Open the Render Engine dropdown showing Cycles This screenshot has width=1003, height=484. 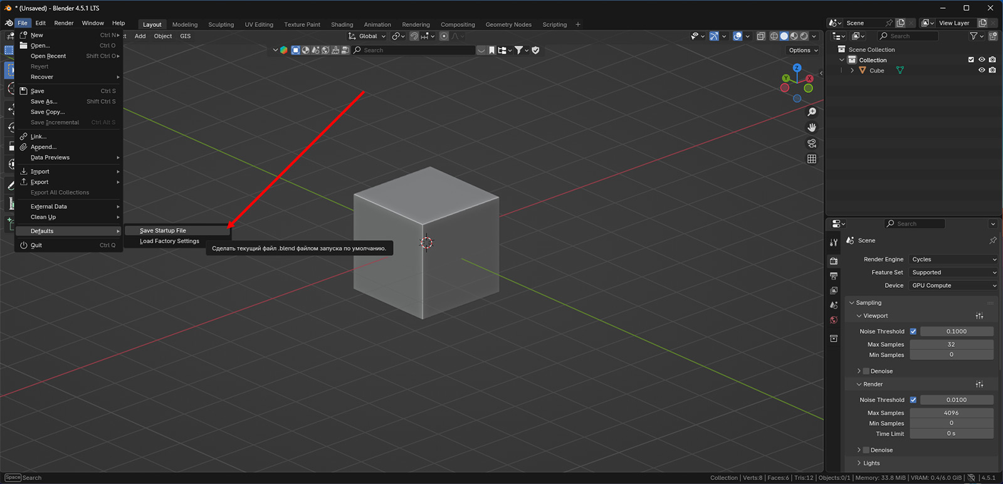point(953,260)
